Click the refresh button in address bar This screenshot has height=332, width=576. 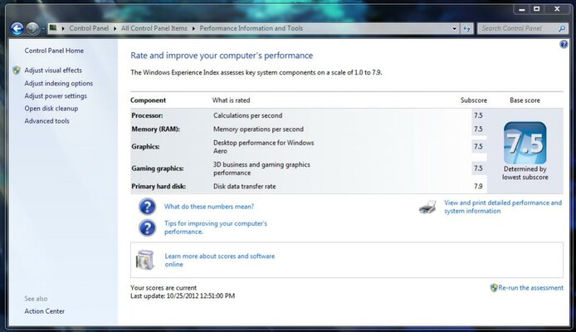[x=468, y=28]
